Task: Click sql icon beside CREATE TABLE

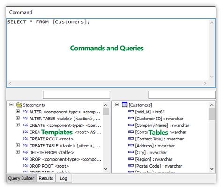Action: click(x=25, y=145)
